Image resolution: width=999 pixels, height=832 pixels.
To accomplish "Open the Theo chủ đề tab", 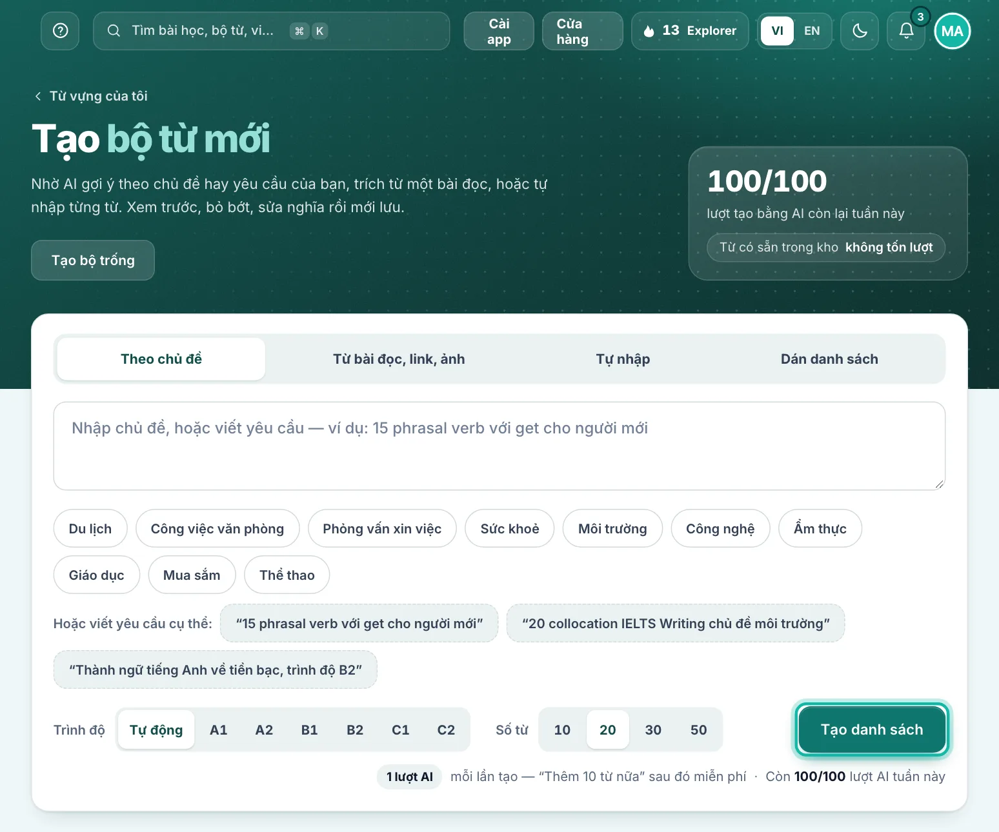I will [x=161, y=359].
